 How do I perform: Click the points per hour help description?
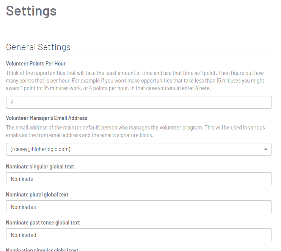tap(135, 81)
